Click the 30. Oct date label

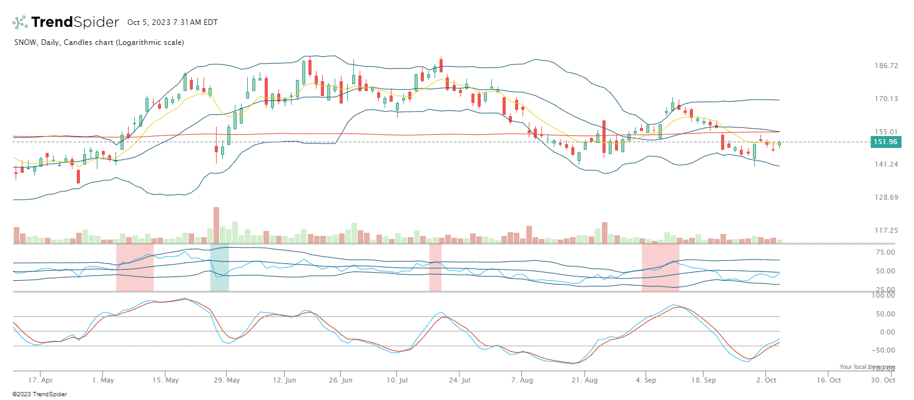[884, 379]
